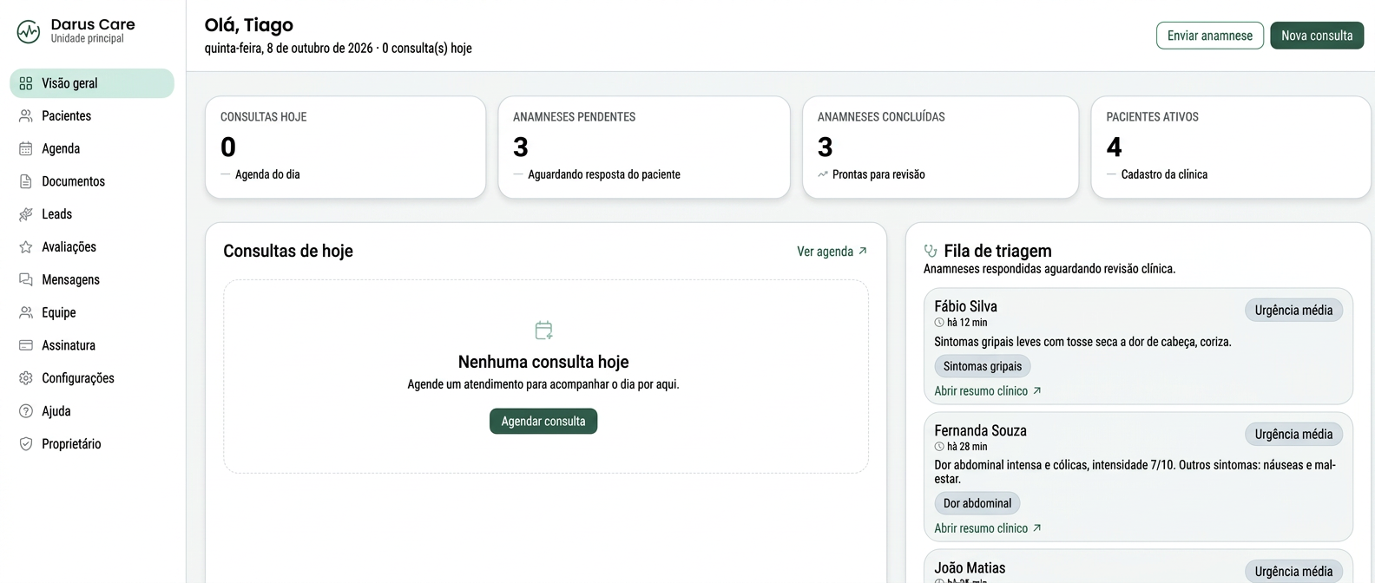The width and height of the screenshot is (1375, 583).
Task: Click the Olá, Tiago greeting
Action: [248, 25]
